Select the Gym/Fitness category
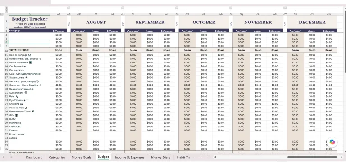The width and height of the screenshot is (346, 162). 29,100
